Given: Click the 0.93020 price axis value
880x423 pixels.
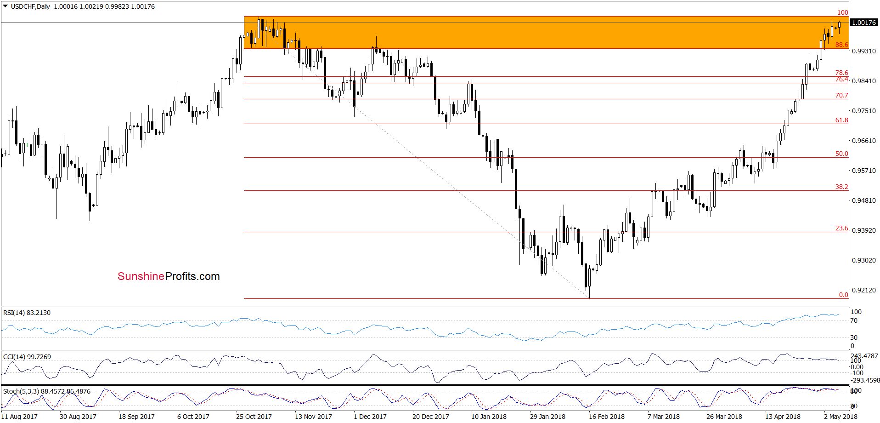Looking at the screenshot, I should [x=864, y=260].
